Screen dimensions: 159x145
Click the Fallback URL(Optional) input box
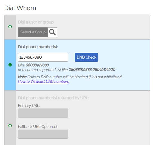coord(43,134)
